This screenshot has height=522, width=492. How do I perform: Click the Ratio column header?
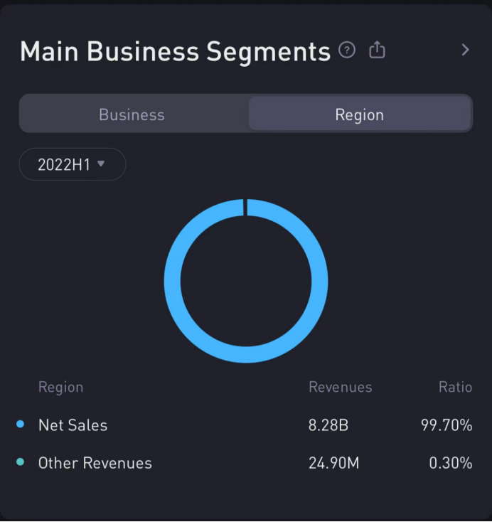coord(455,387)
